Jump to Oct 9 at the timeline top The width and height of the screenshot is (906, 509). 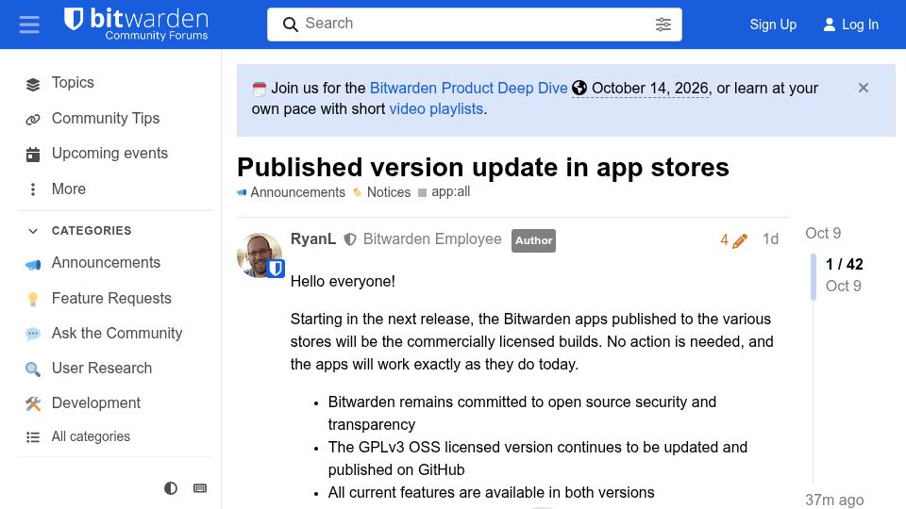coord(823,234)
